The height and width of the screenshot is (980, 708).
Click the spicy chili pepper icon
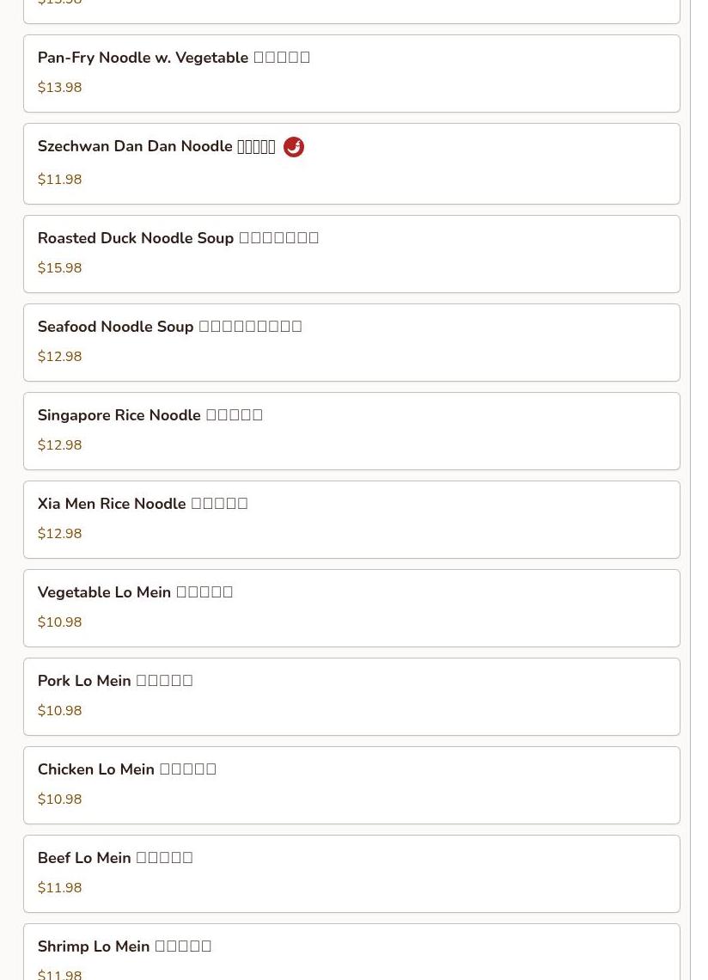pos(293,147)
